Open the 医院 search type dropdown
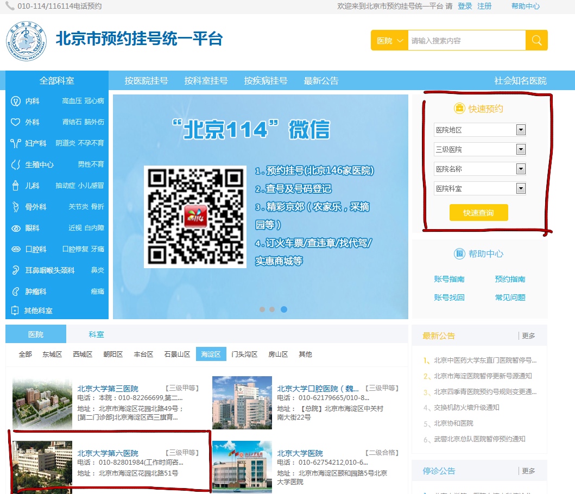Image resolution: width=575 pixels, height=494 pixels. point(389,40)
